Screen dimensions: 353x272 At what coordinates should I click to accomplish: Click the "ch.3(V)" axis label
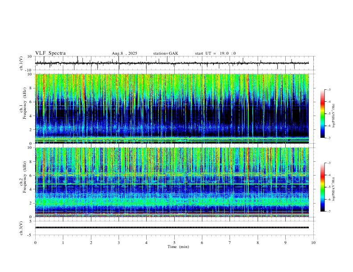[x=21, y=228]
